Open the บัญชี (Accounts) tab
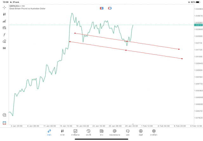 point(141,132)
